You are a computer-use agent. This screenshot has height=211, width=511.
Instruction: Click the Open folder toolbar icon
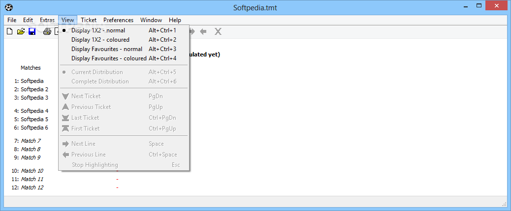click(x=21, y=31)
